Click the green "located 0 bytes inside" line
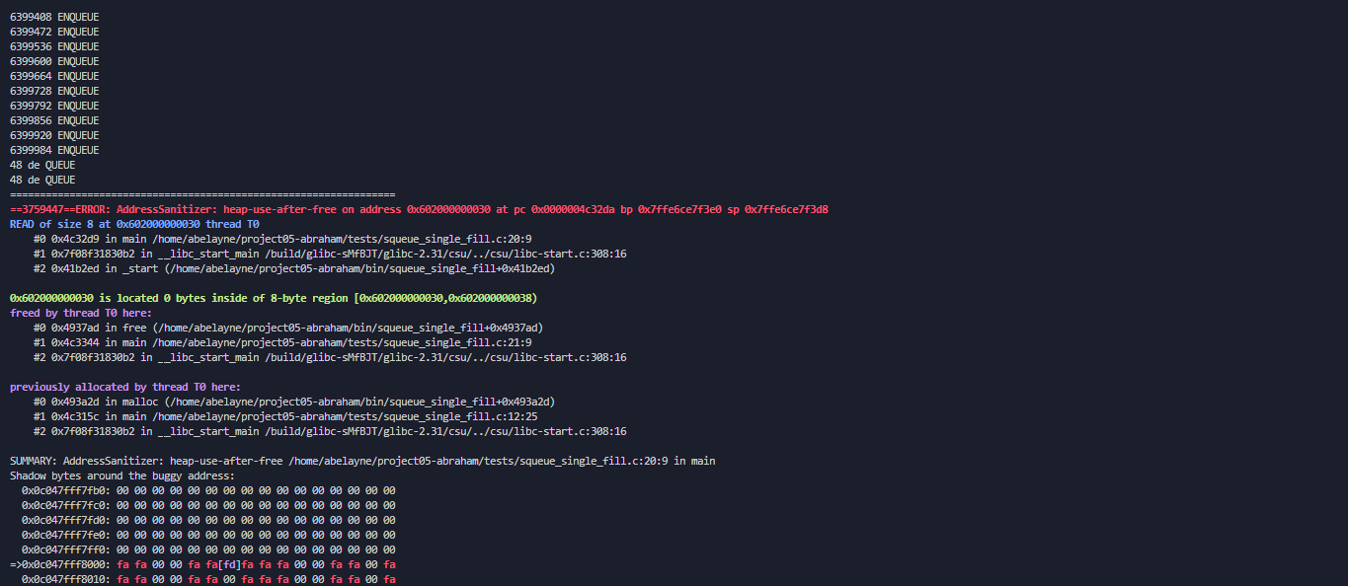Screen dimensions: 1348x586 tap(274, 298)
